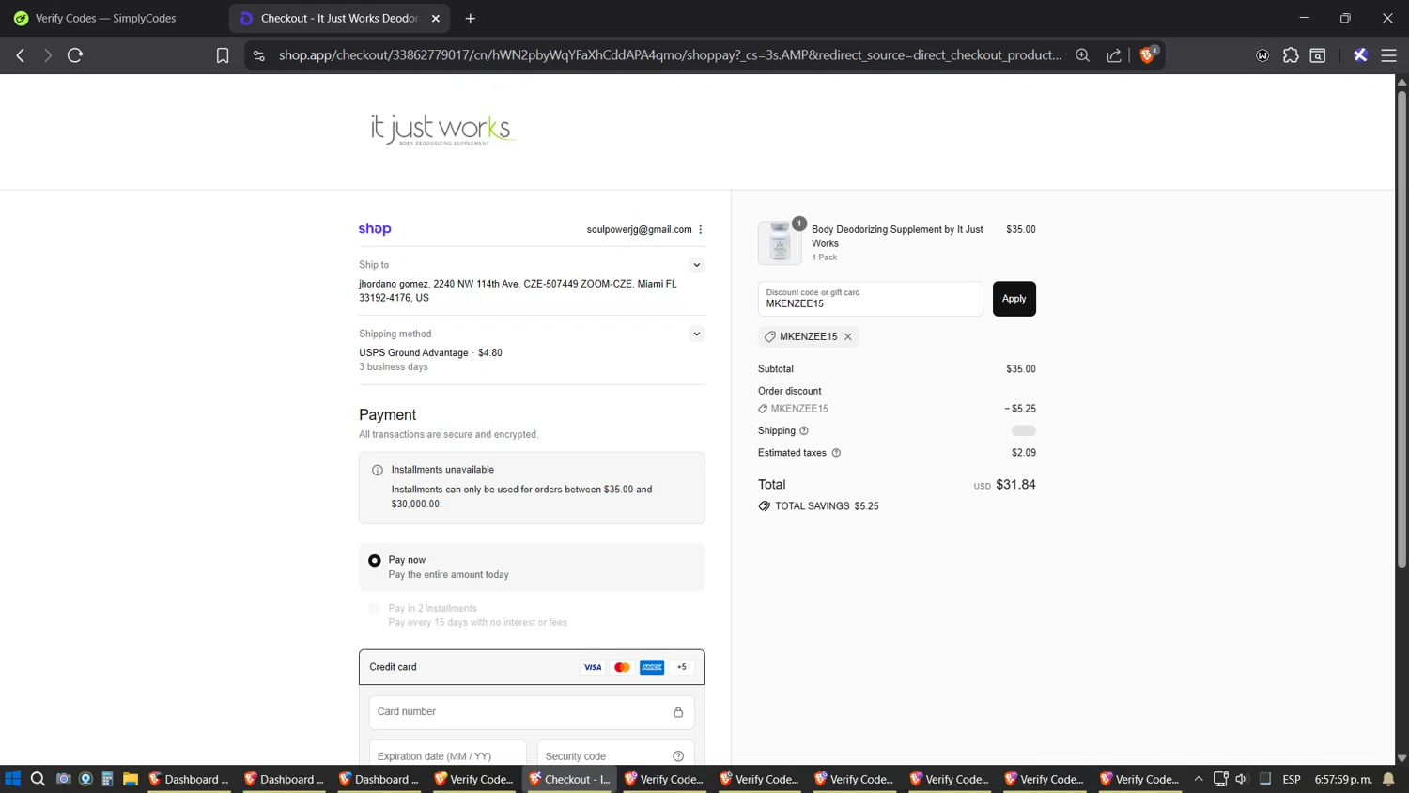Image resolution: width=1409 pixels, height=793 pixels.
Task: Click the Discount code or gift card field
Action: (871, 299)
